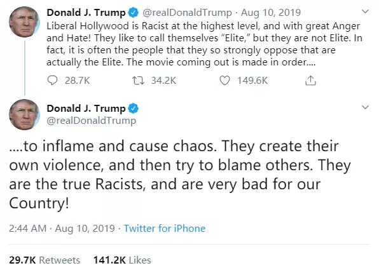This screenshot has height=275, width=379.
Task: Open profile picture of second tweet
Action: (x=24, y=114)
